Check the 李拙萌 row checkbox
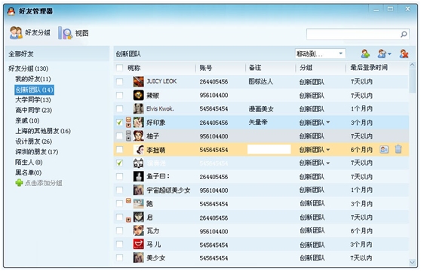421x271 pixels. (x=119, y=149)
